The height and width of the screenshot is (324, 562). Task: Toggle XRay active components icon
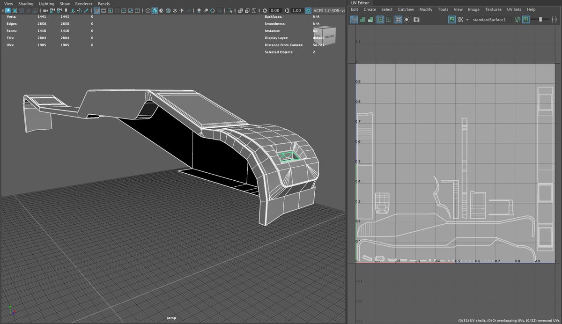[247, 10]
